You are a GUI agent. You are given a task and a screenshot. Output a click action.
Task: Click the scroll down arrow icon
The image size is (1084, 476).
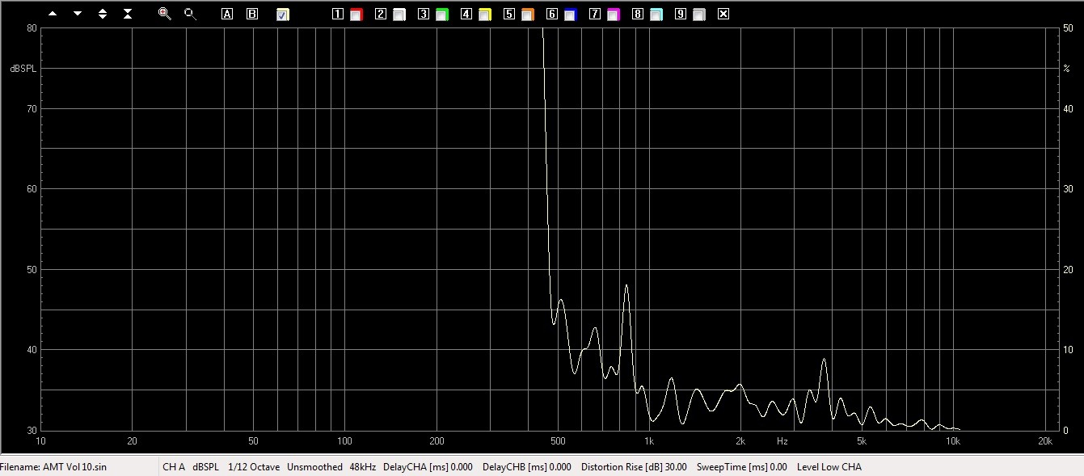pyautogui.click(x=78, y=14)
